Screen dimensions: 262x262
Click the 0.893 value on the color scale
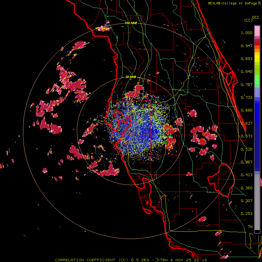coord(247,59)
